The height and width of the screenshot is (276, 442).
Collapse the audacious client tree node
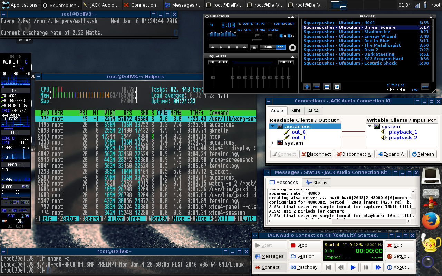[x=273, y=127]
